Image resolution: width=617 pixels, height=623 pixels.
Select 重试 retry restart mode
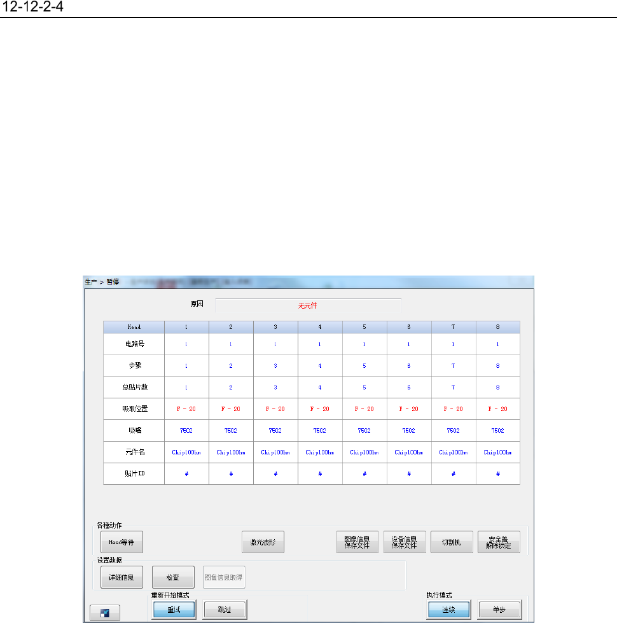tap(174, 610)
